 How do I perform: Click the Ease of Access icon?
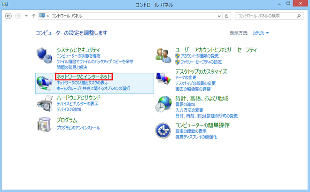click(164, 131)
